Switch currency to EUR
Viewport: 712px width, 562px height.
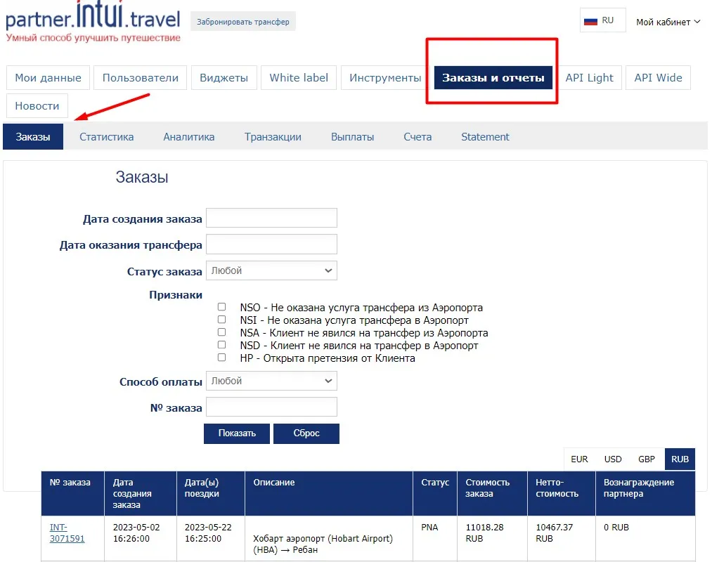point(579,459)
